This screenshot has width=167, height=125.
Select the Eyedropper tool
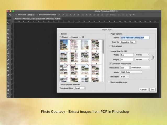[x=8, y=41]
